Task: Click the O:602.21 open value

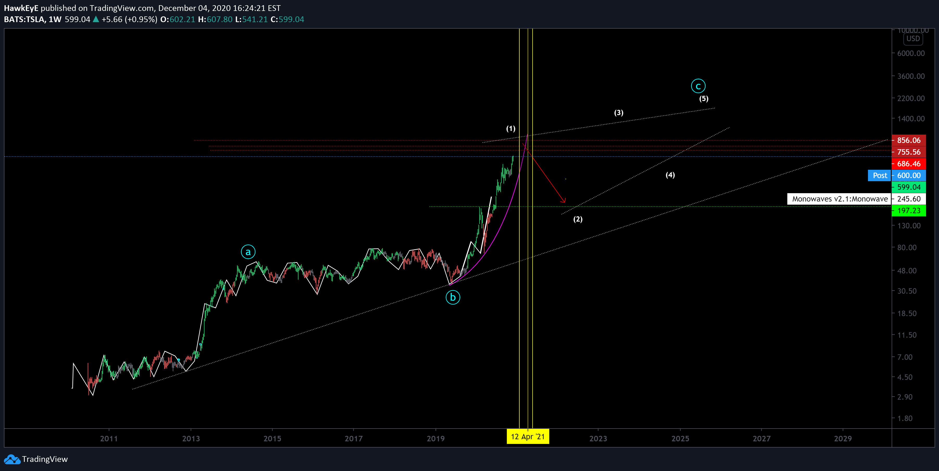Action: pyautogui.click(x=178, y=19)
